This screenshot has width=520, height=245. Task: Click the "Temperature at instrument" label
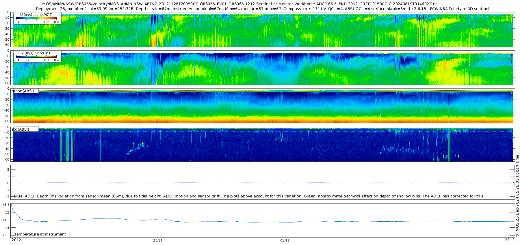tap(40, 234)
